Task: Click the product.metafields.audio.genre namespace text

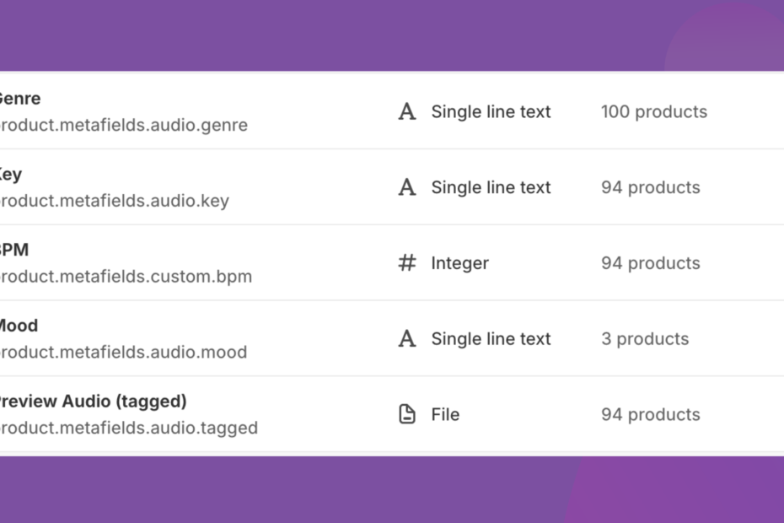Action: [124, 125]
